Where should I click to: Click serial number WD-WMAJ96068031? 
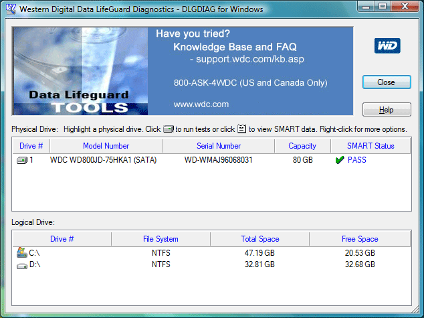(x=219, y=160)
